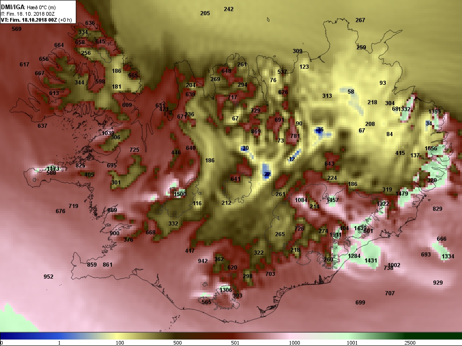Click the negative value -12

coord(291,159)
